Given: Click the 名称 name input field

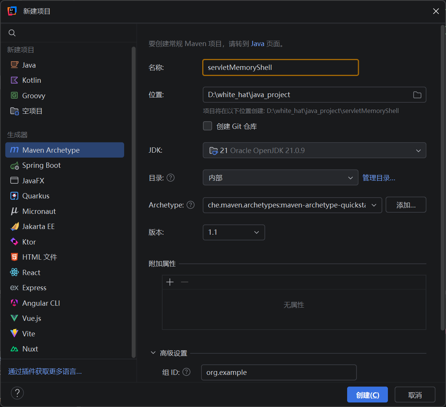Looking at the screenshot, I should click(280, 68).
